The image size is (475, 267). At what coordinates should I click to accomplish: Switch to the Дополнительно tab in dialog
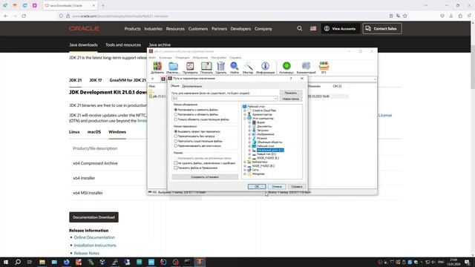[x=192, y=86]
